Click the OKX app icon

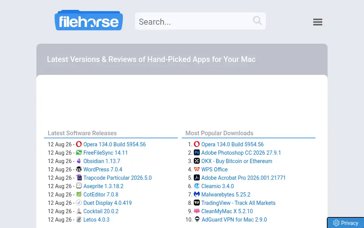click(x=197, y=161)
